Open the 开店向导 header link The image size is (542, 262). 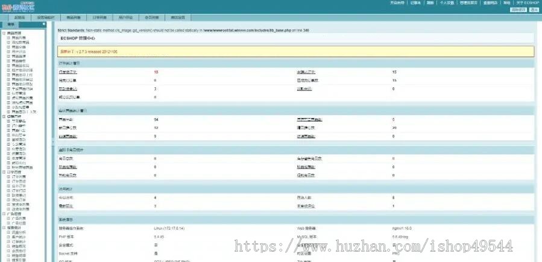[x=397, y=3]
